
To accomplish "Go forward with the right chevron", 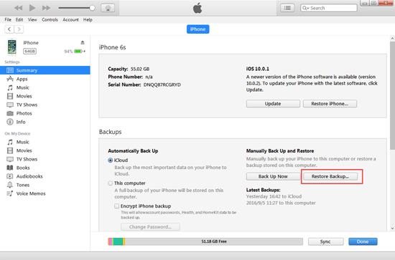I will click(x=19, y=29).
